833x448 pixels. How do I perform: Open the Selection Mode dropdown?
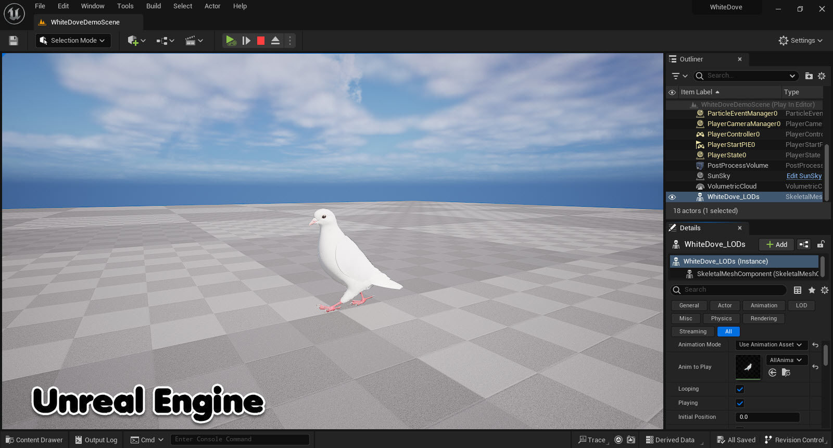coord(73,41)
